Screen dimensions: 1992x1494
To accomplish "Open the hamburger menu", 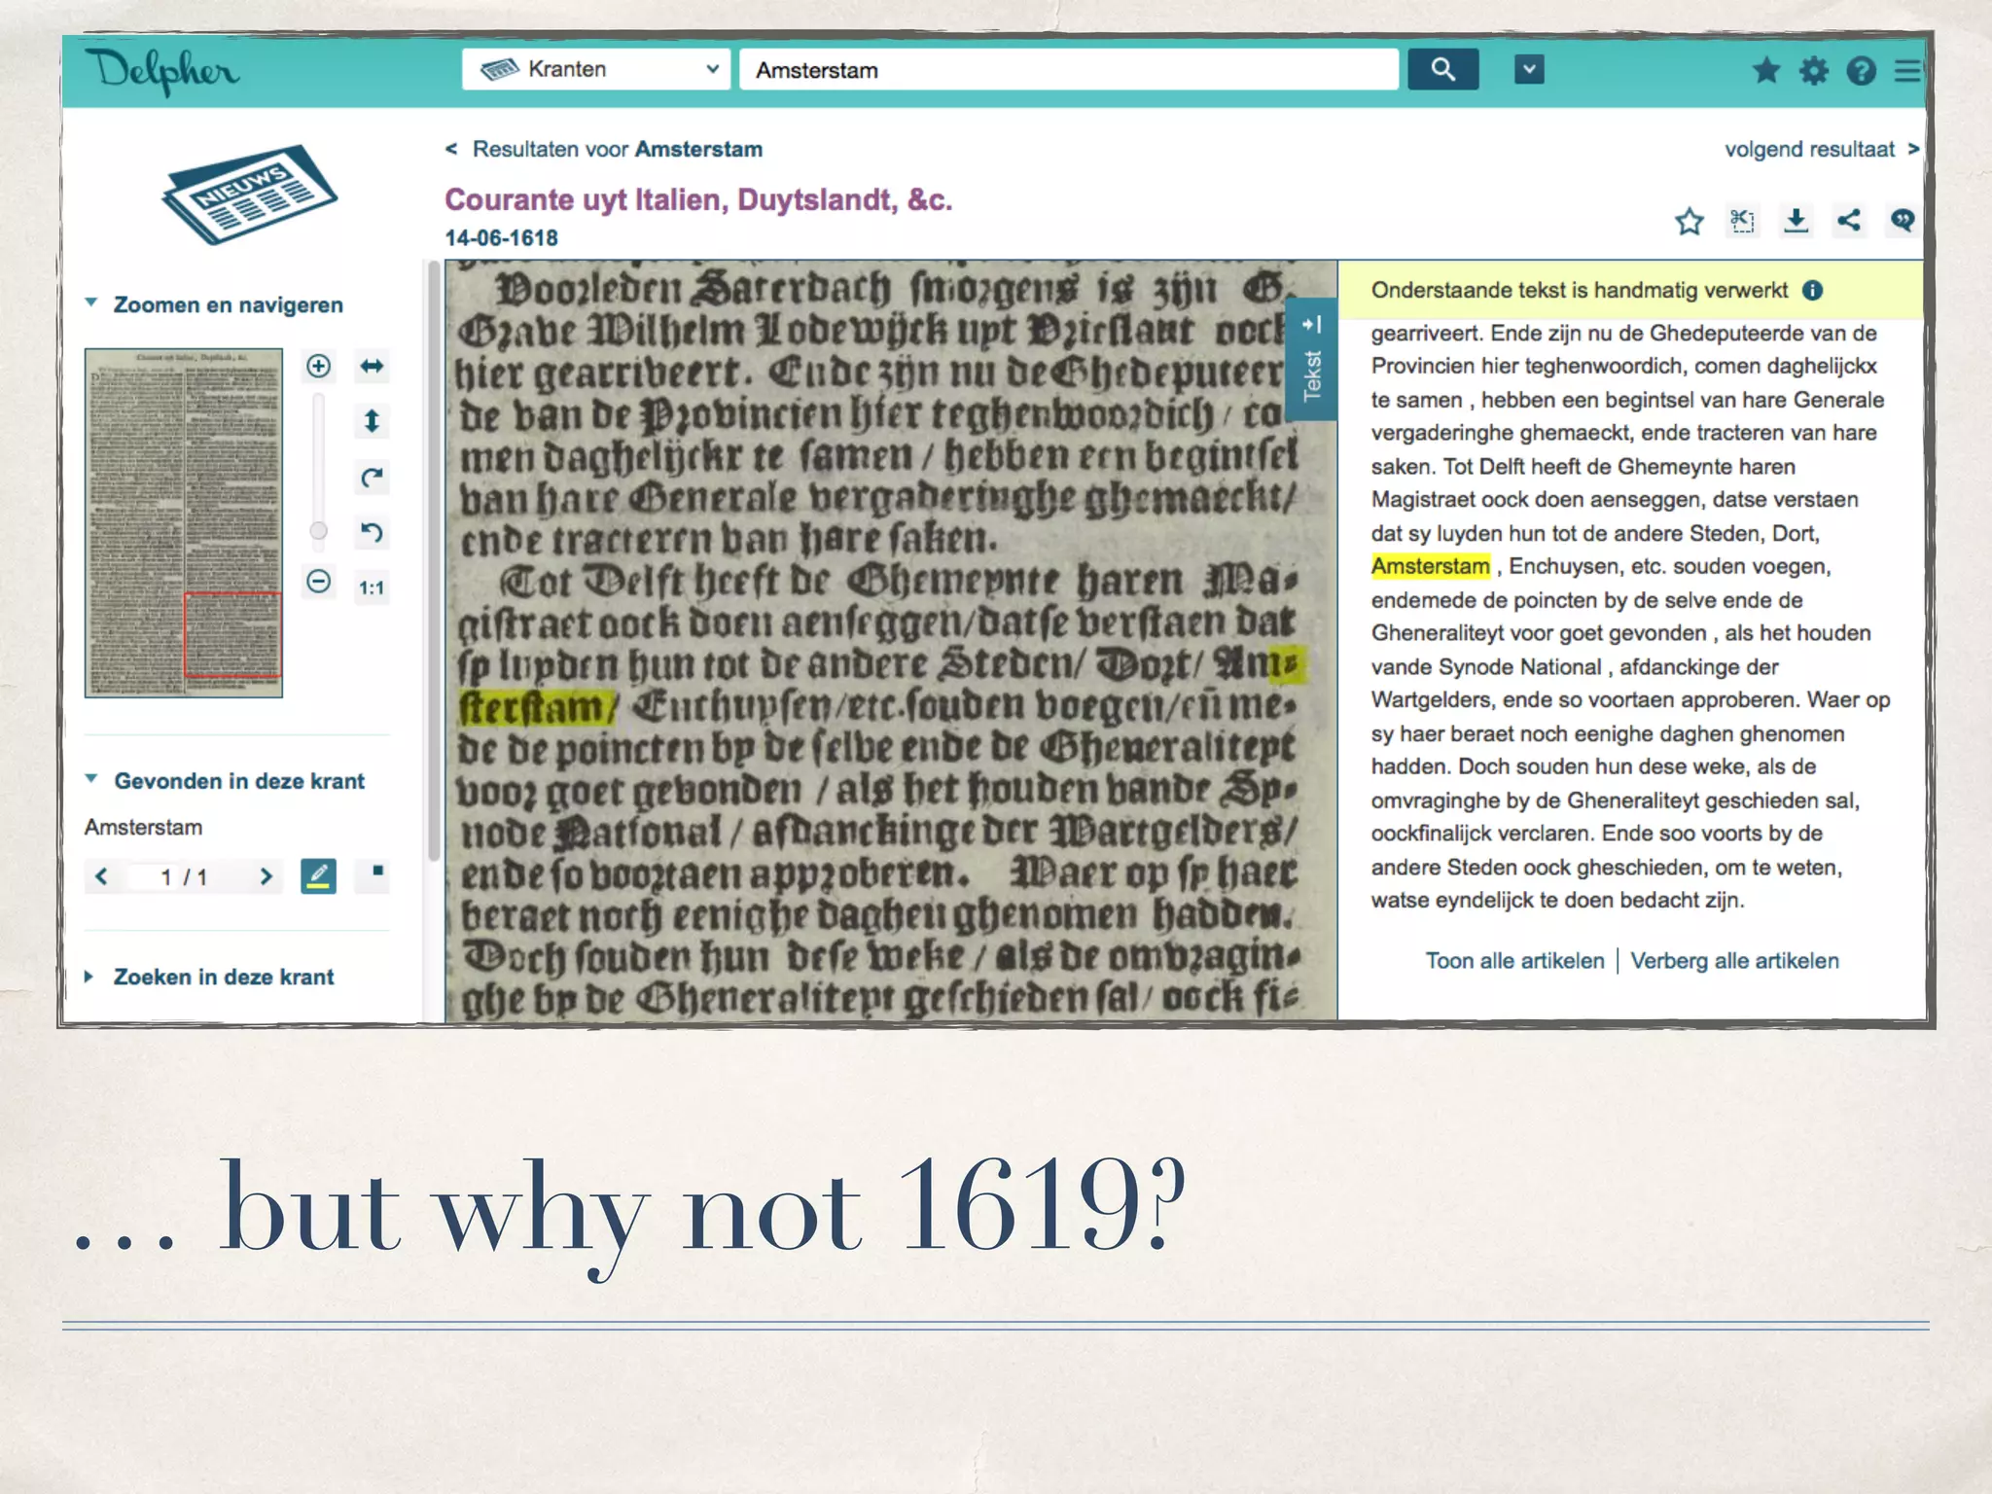I will (1907, 70).
